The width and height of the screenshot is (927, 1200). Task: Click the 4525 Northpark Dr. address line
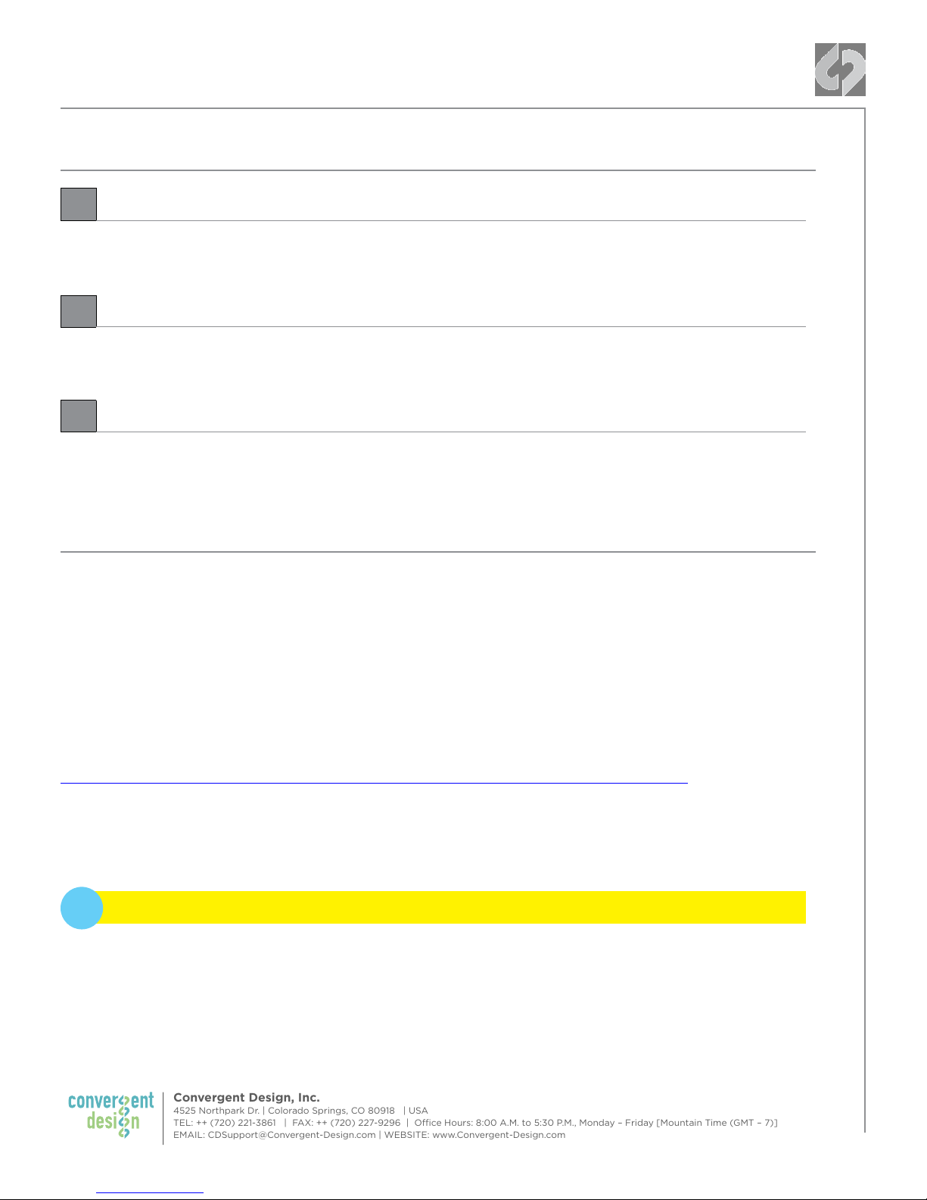pyautogui.click(x=216, y=1111)
